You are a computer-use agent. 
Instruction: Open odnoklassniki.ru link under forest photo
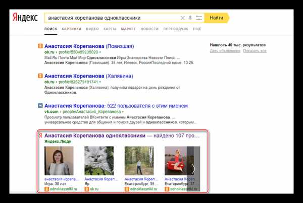(x=143, y=189)
